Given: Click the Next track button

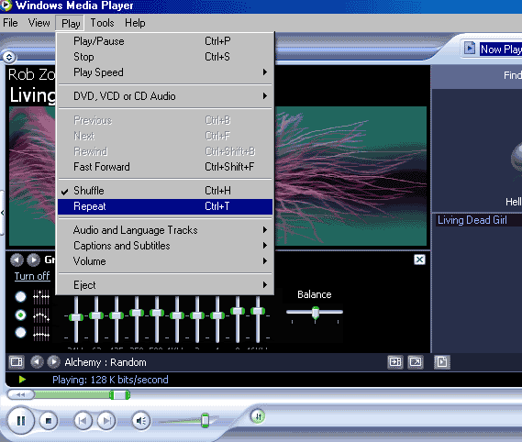Looking at the screenshot, I should click(x=106, y=421).
